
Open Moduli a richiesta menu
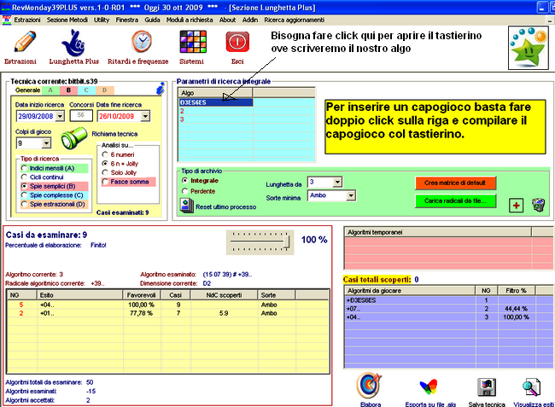(x=190, y=20)
